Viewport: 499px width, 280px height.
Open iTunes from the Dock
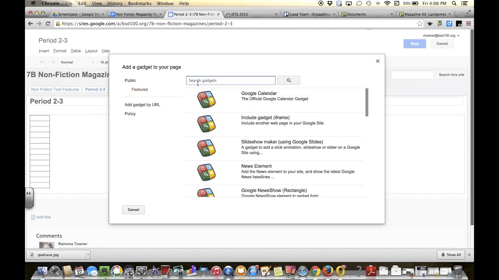pyautogui.click(x=216, y=271)
